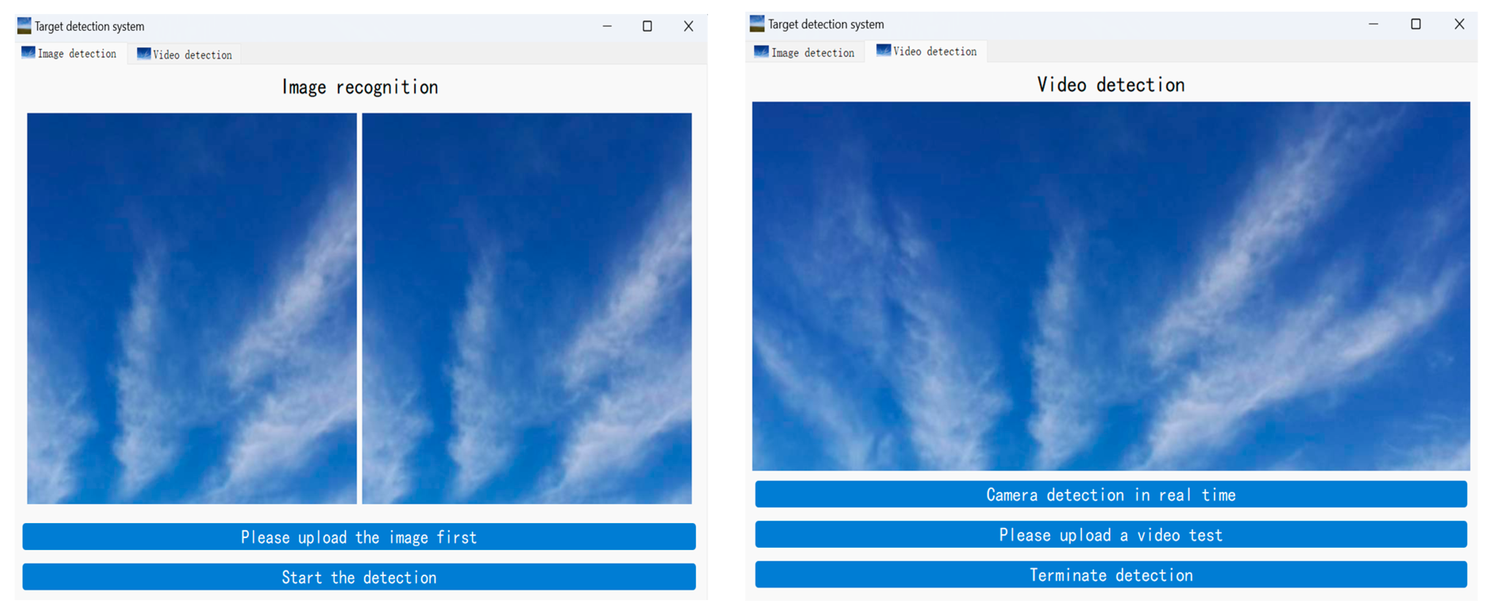Maximize the left Target detection system window
1489x612 pixels.
click(647, 26)
